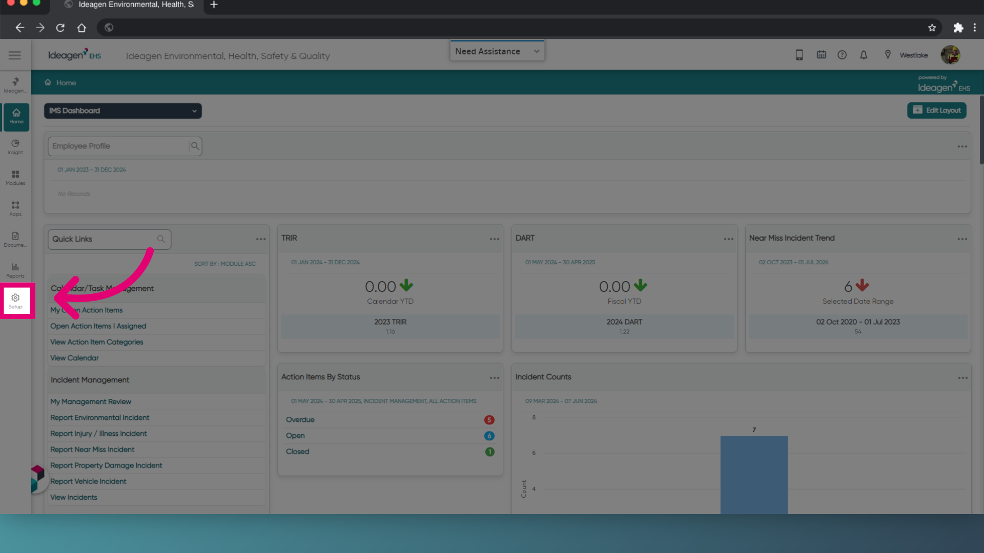Image resolution: width=984 pixels, height=553 pixels.
Task: Open Documents in the sidebar
Action: (15, 239)
